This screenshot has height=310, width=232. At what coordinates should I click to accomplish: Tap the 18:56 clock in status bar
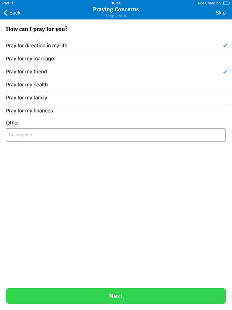click(116, 3)
